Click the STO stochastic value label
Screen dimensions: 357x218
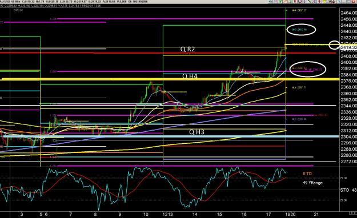(348, 190)
